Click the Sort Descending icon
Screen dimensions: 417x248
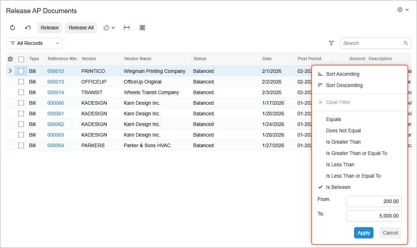point(320,85)
